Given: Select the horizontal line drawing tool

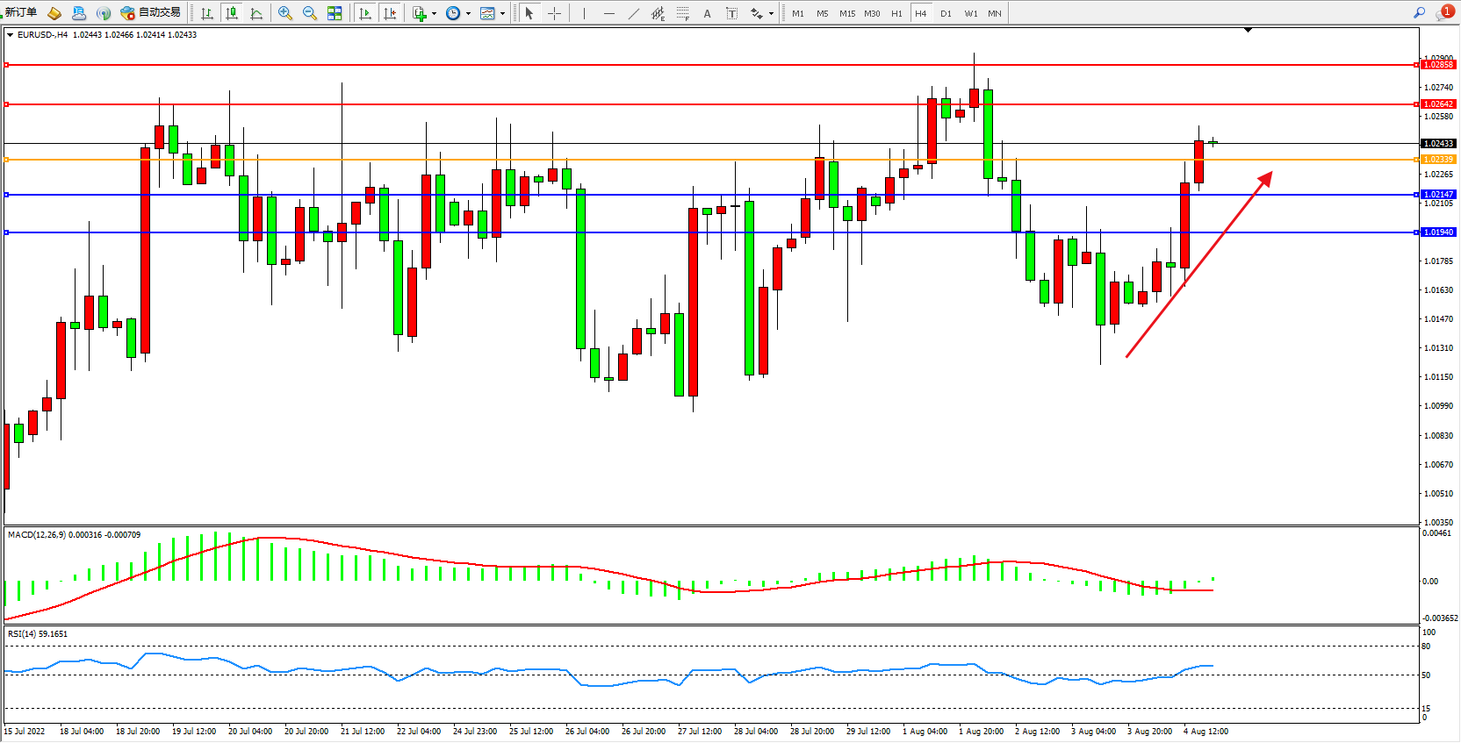Looking at the screenshot, I should point(608,13).
